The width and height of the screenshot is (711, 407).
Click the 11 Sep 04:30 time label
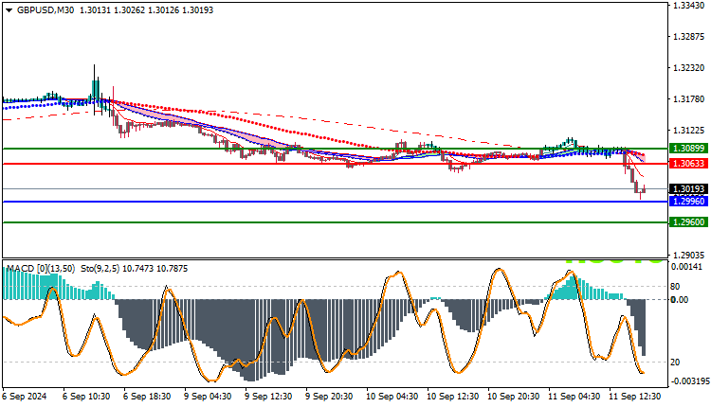pos(574,397)
